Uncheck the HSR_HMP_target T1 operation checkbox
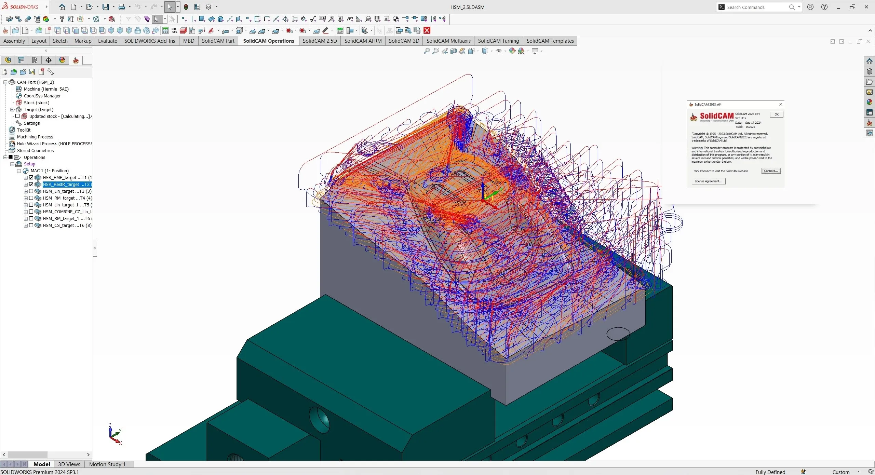The image size is (875, 475). coord(31,177)
